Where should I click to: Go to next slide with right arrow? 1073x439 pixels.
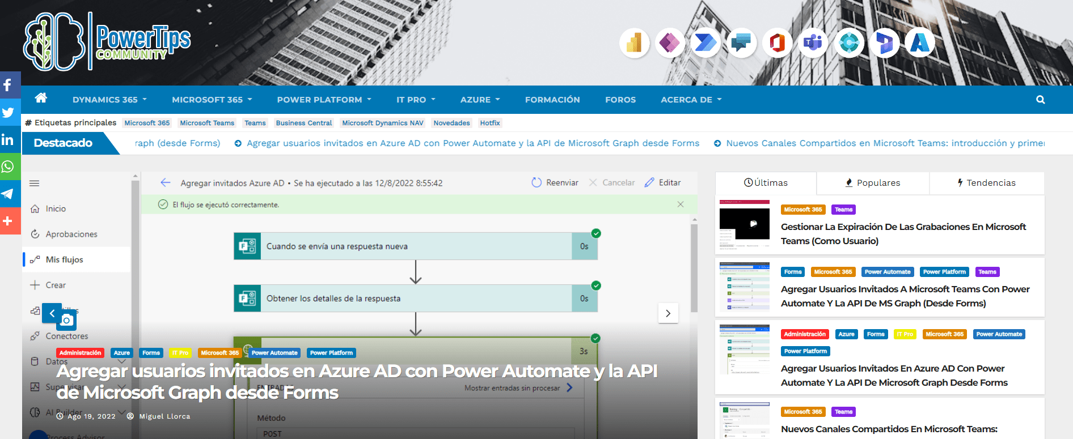point(668,313)
